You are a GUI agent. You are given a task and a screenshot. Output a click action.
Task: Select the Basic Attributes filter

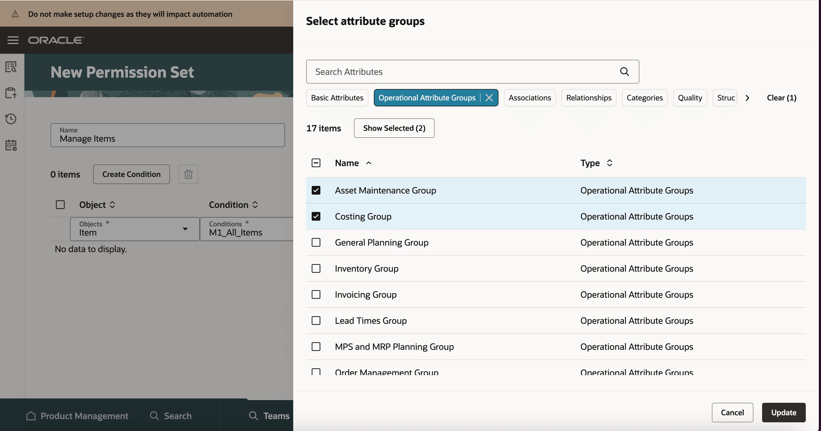pyautogui.click(x=337, y=98)
